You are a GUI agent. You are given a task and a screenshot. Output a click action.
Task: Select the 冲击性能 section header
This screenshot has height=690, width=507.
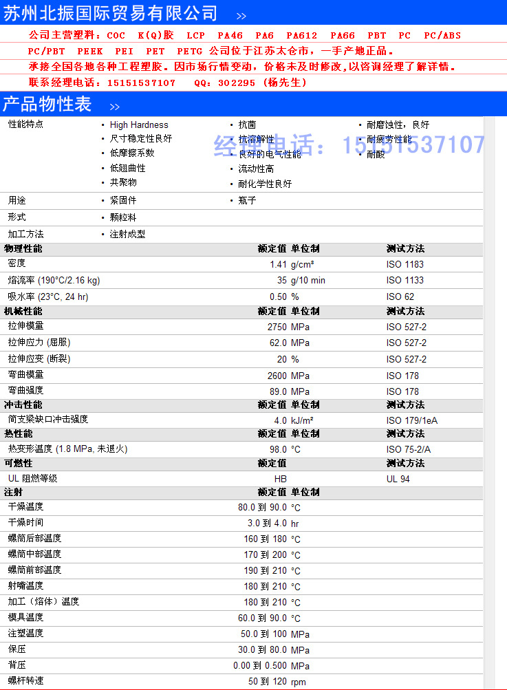pos(23,405)
